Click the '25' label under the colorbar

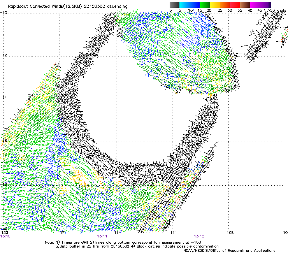click(x=220, y=11)
